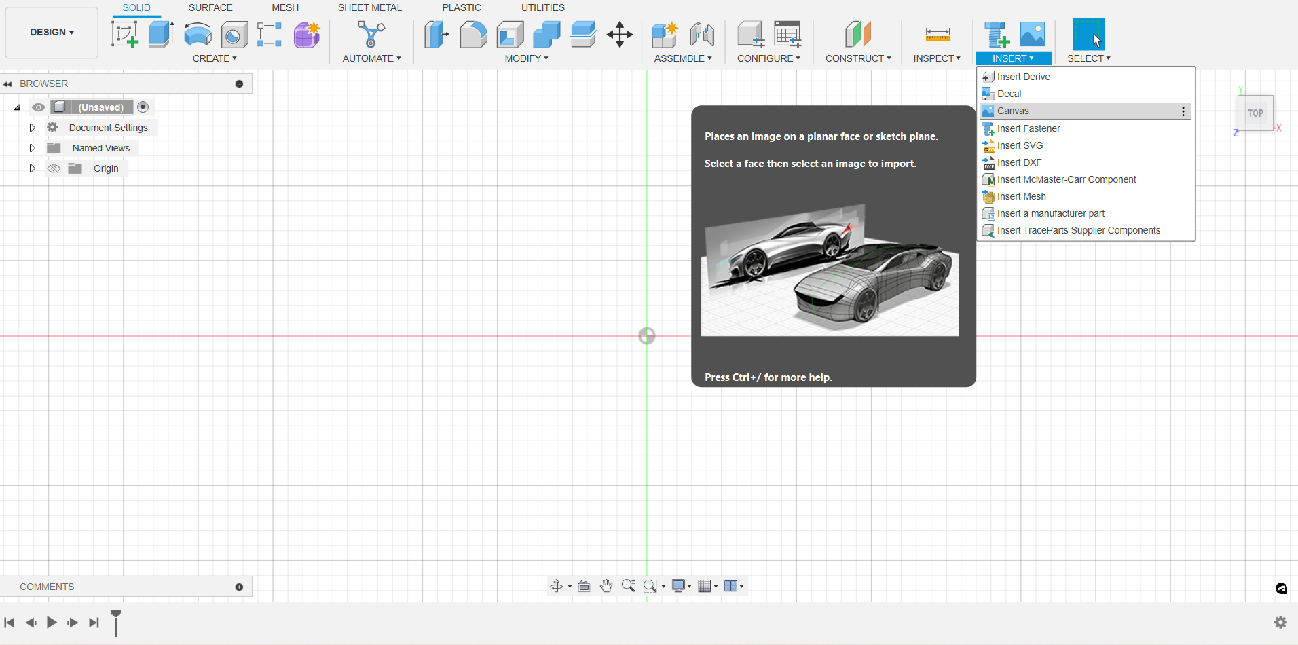Viewport: 1298px width, 645px height.
Task: Open the DESIGN workspace dropdown
Action: [x=52, y=32]
